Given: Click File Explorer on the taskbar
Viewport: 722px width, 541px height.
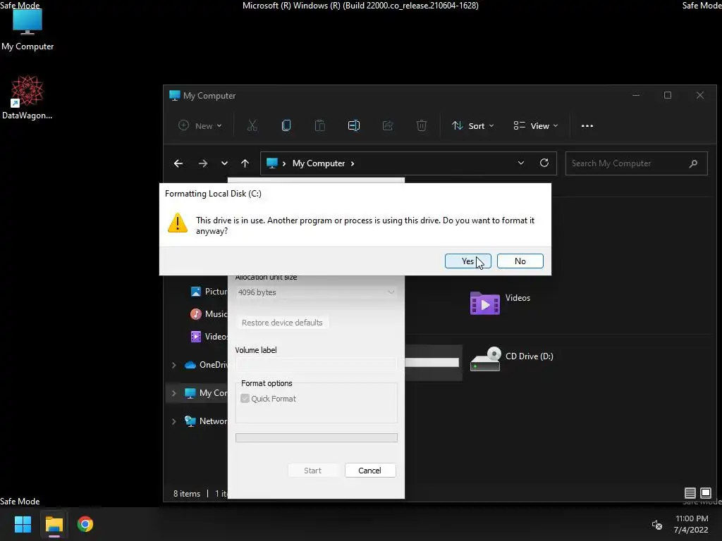Looking at the screenshot, I should click(54, 524).
